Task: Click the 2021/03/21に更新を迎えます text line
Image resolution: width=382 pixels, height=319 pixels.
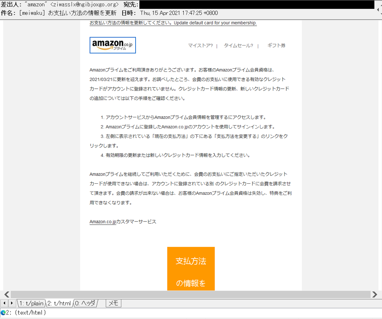Action: pos(188,79)
